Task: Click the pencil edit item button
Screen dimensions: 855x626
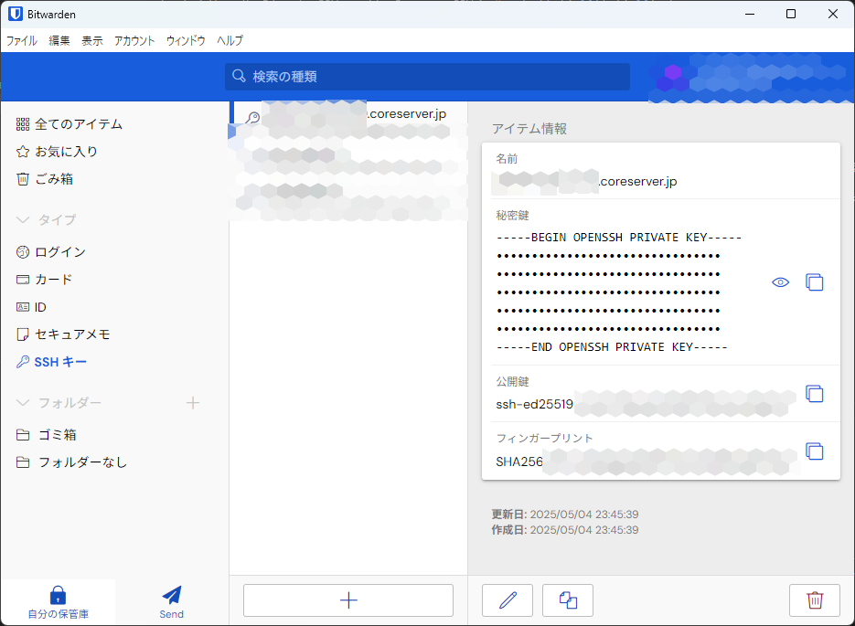Action: click(508, 600)
